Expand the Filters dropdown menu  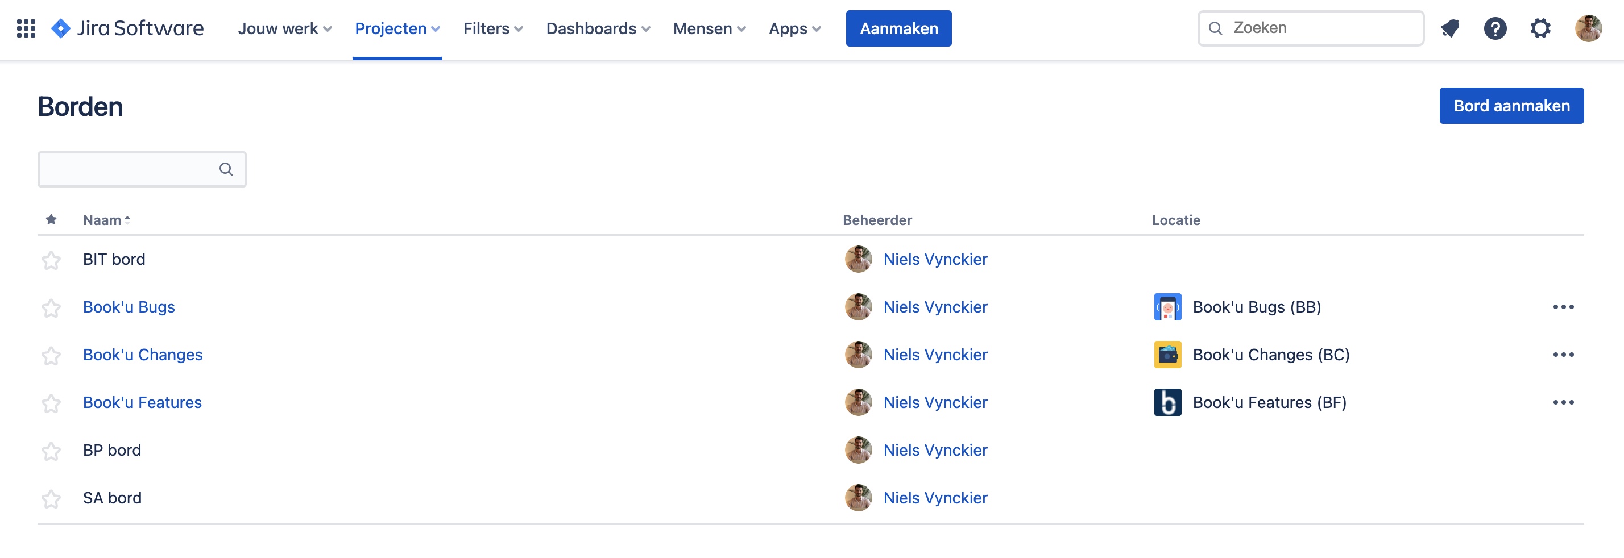(x=493, y=28)
